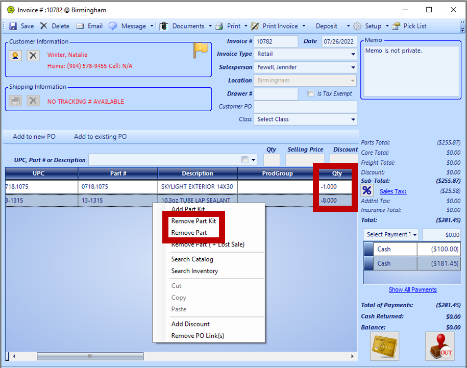Click the gold credit card payment icon
The image size is (467, 368).
(x=384, y=346)
